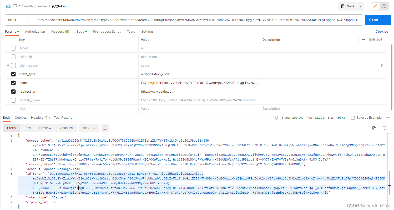The image size is (394, 210).
Task: Uncheck the grant_type parameter
Action: (x=13, y=74)
